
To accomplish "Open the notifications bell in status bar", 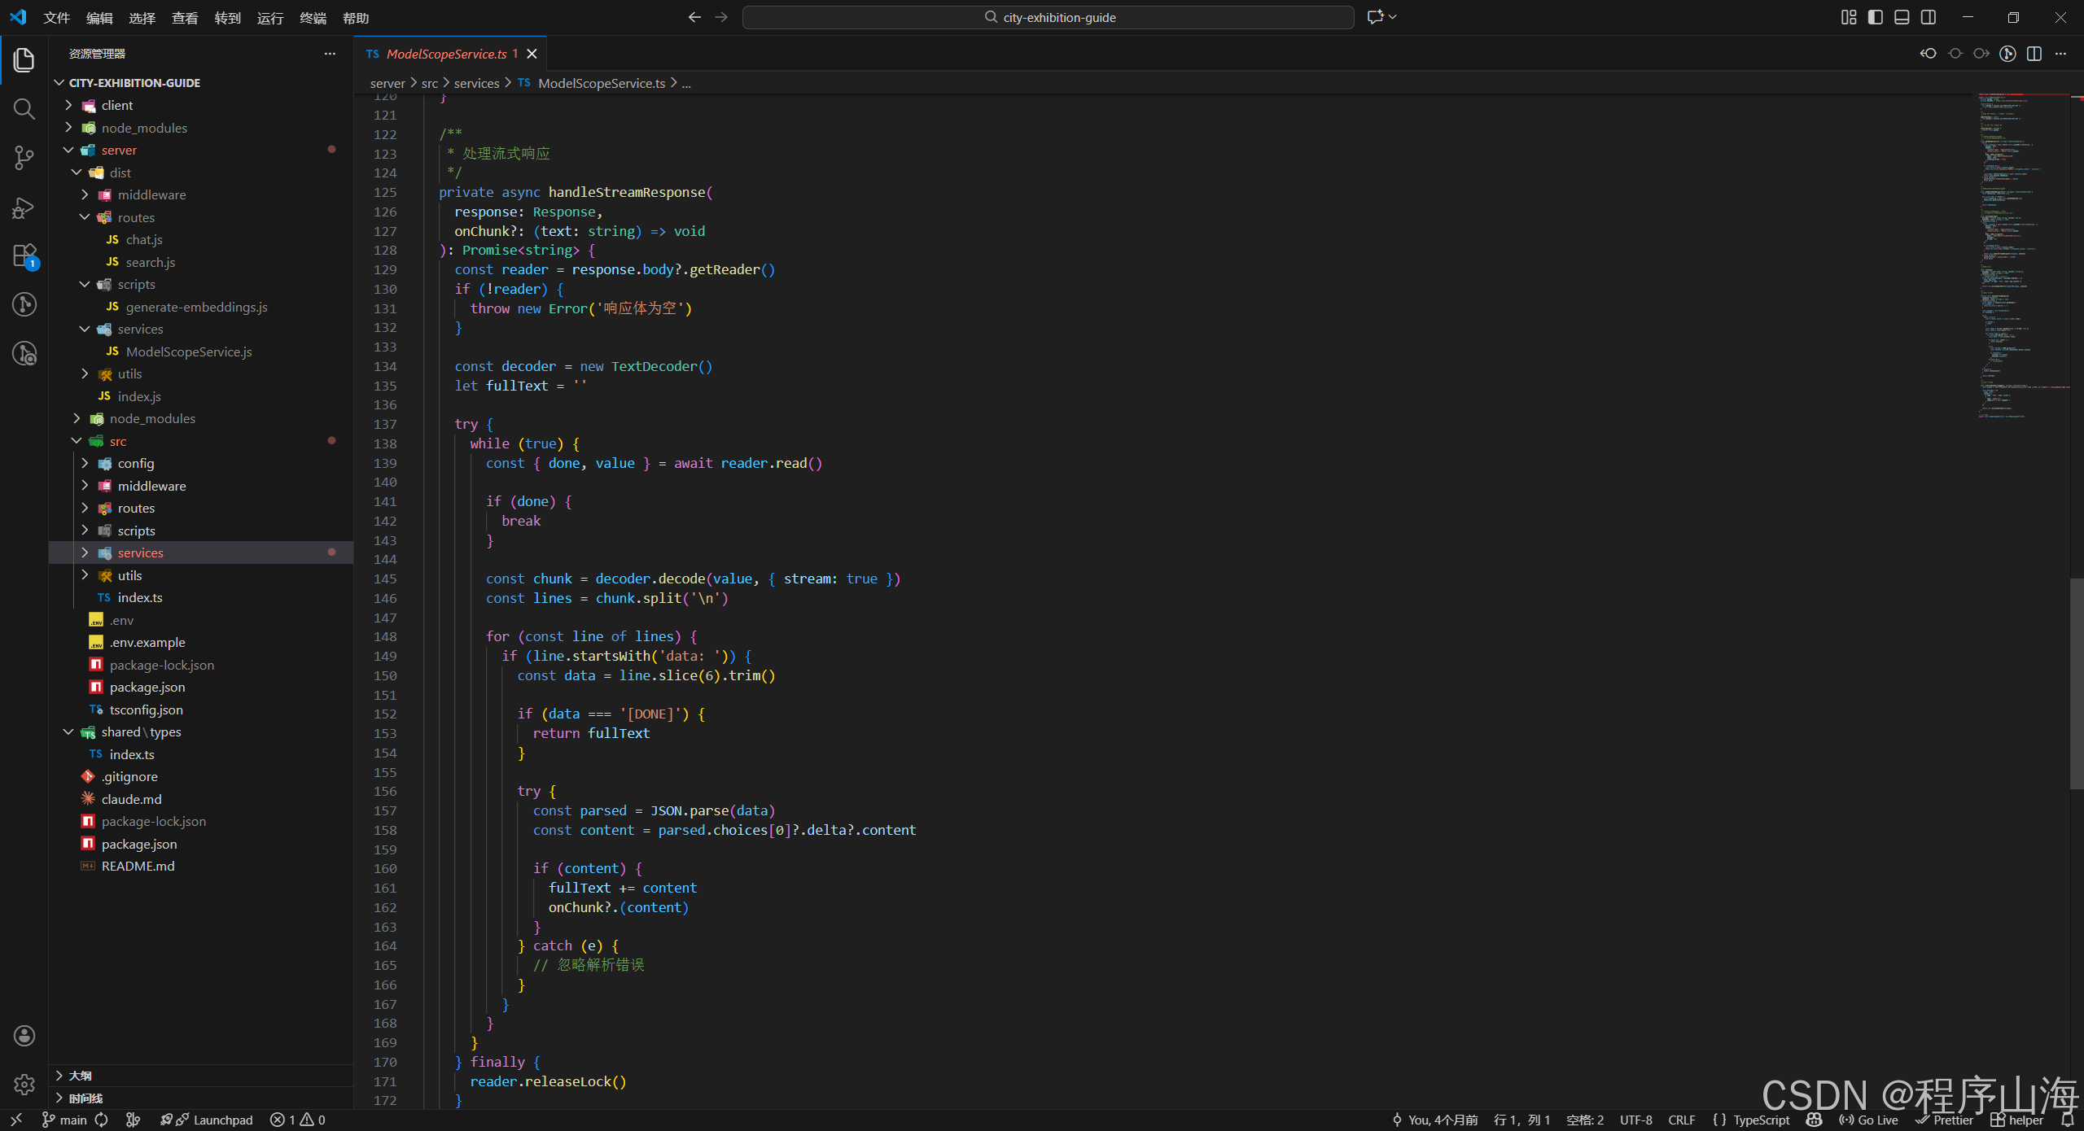I will tap(2067, 1120).
